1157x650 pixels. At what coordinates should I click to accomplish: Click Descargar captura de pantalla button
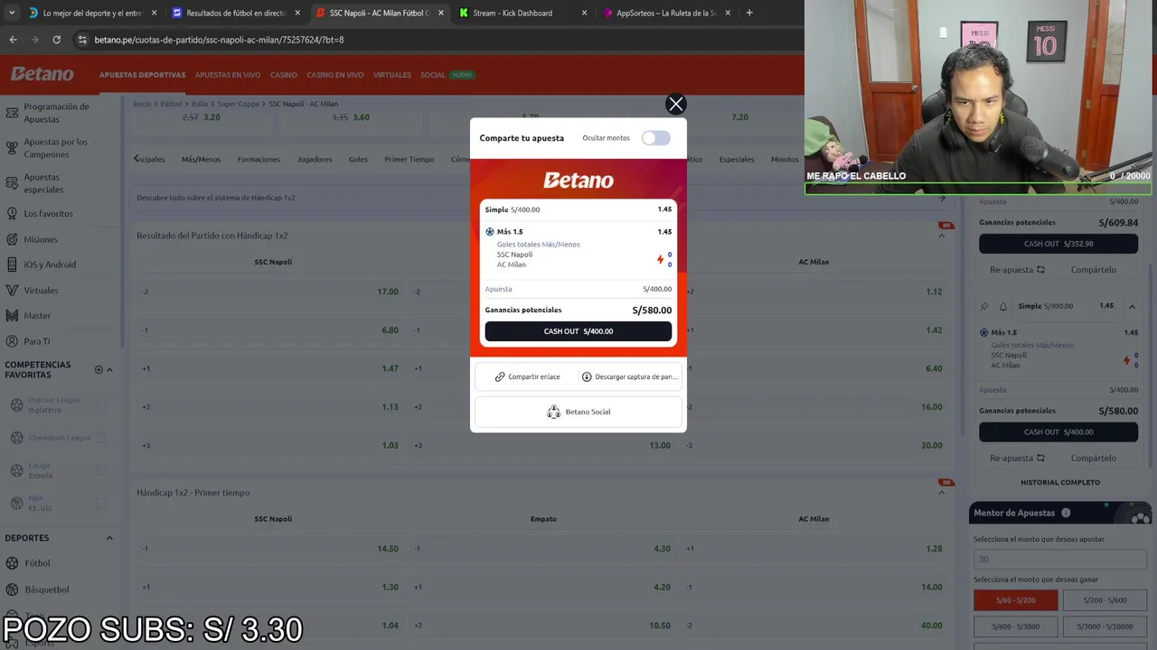click(x=629, y=376)
